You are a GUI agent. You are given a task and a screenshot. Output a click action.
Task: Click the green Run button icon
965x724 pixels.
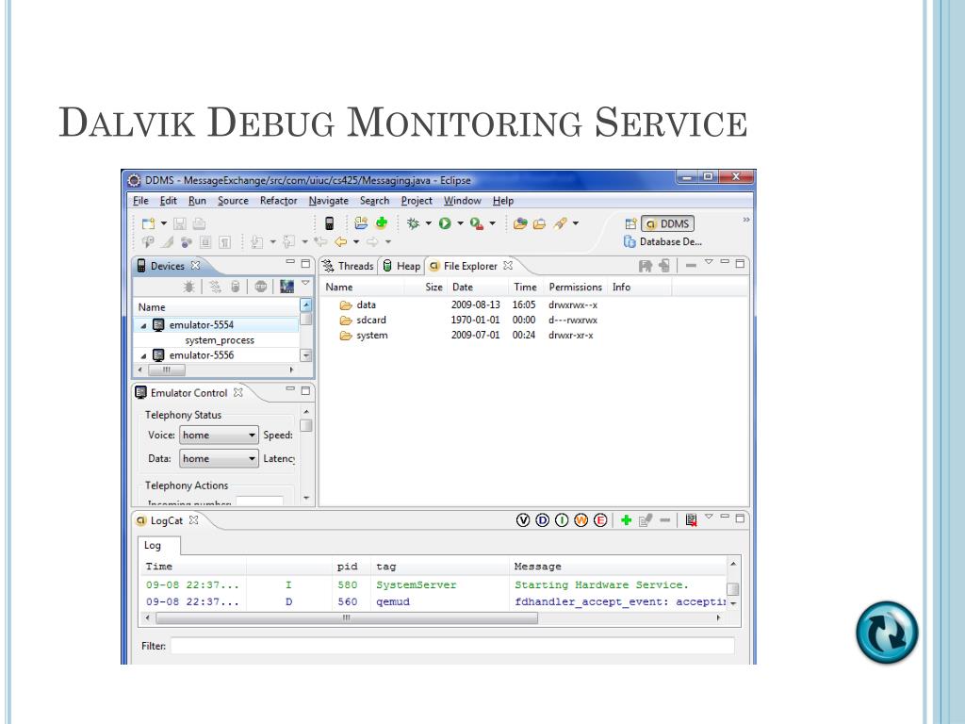click(445, 223)
